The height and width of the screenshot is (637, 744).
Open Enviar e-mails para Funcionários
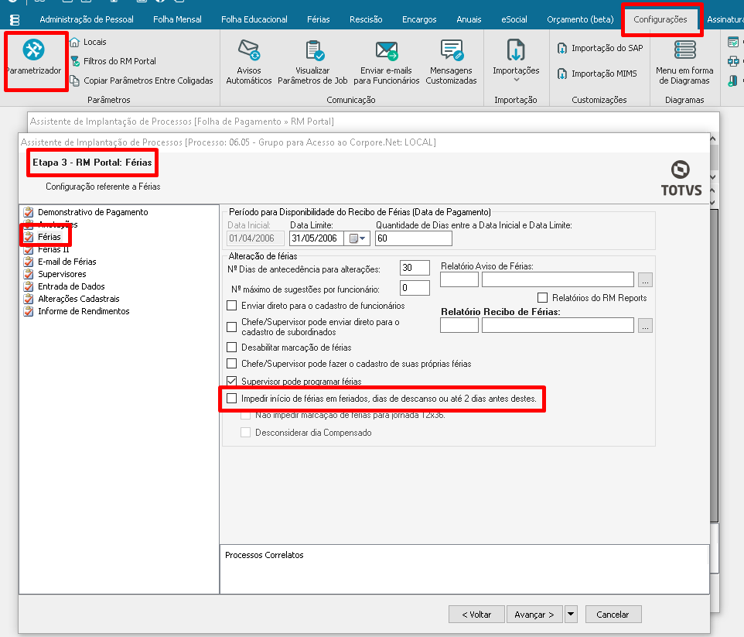coord(386,62)
